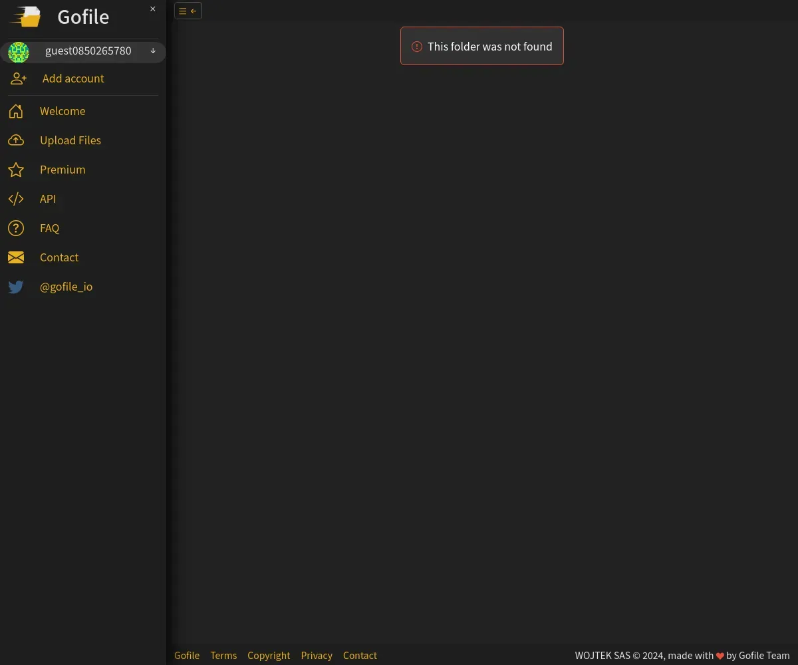This screenshot has height=665, width=798.
Task: Open Contact in the sidebar menu
Action: coord(59,257)
